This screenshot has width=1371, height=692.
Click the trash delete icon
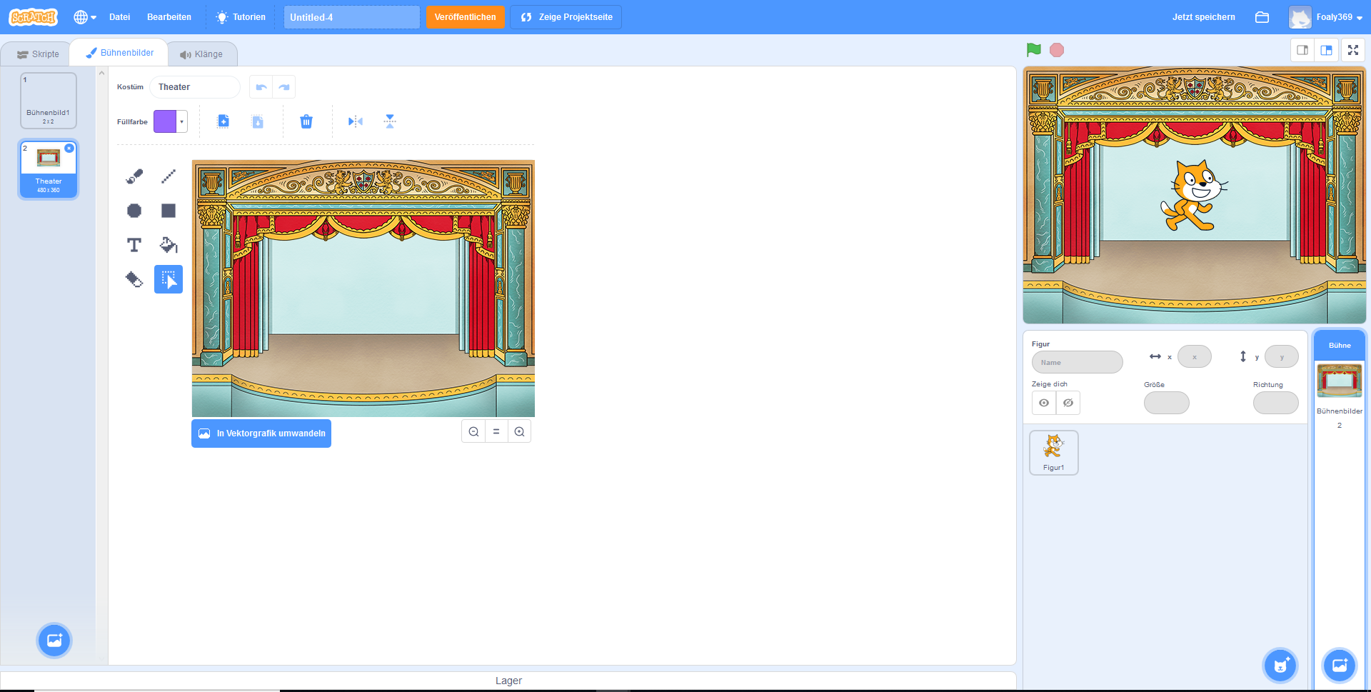pyautogui.click(x=306, y=121)
